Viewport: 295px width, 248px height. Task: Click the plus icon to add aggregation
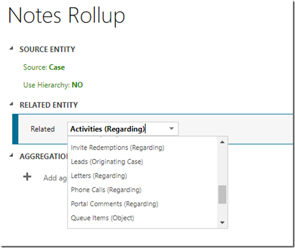click(x=27, y=177)
